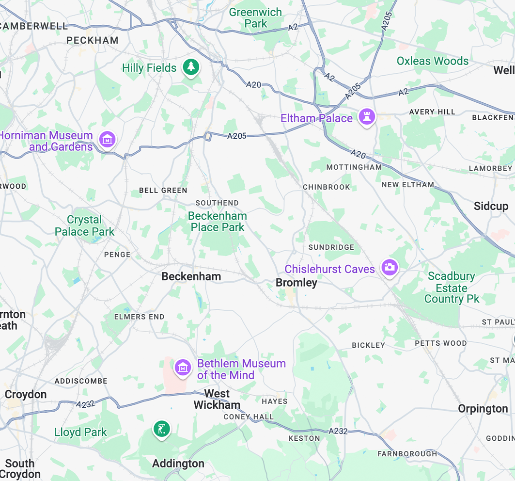Click the Eltham Palace text label

coord(317,118)
